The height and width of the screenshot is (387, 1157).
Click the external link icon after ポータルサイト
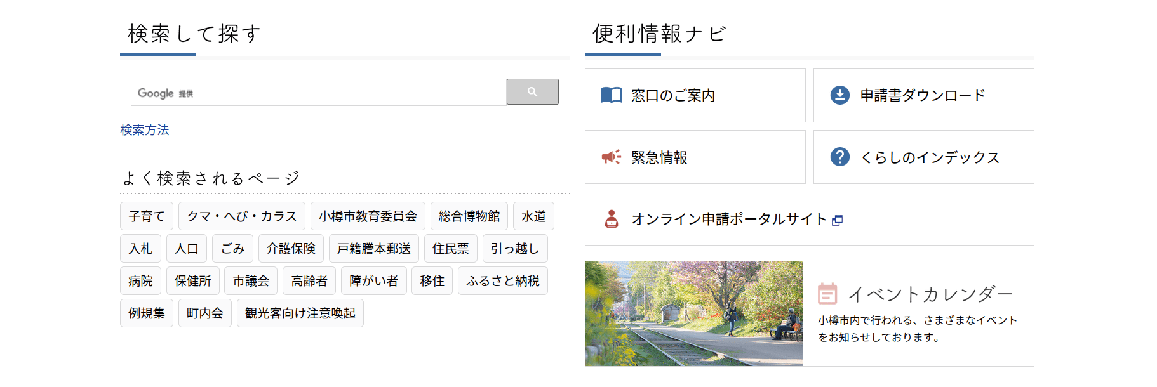click(x=838, y=220)
